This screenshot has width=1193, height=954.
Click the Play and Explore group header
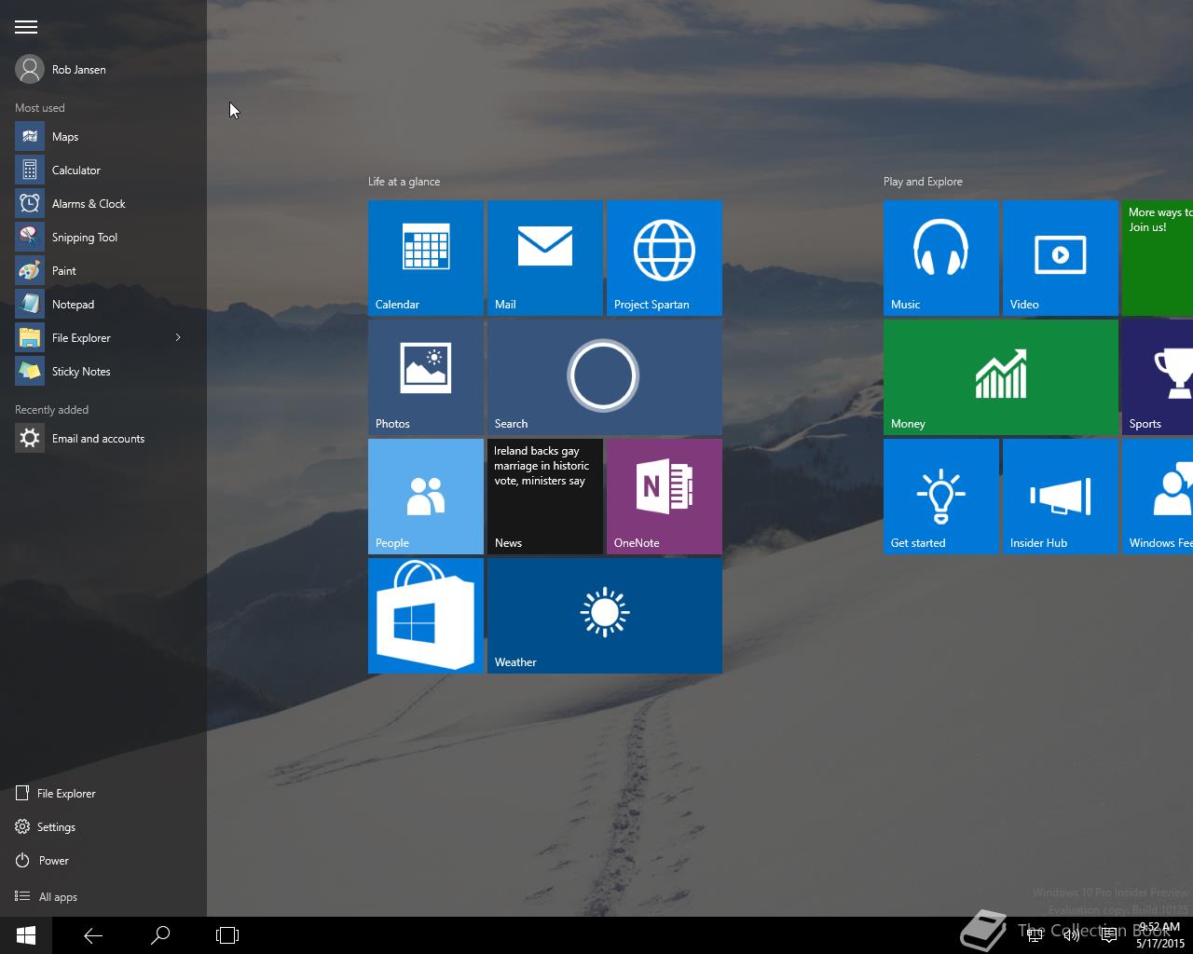coord(923,182)
